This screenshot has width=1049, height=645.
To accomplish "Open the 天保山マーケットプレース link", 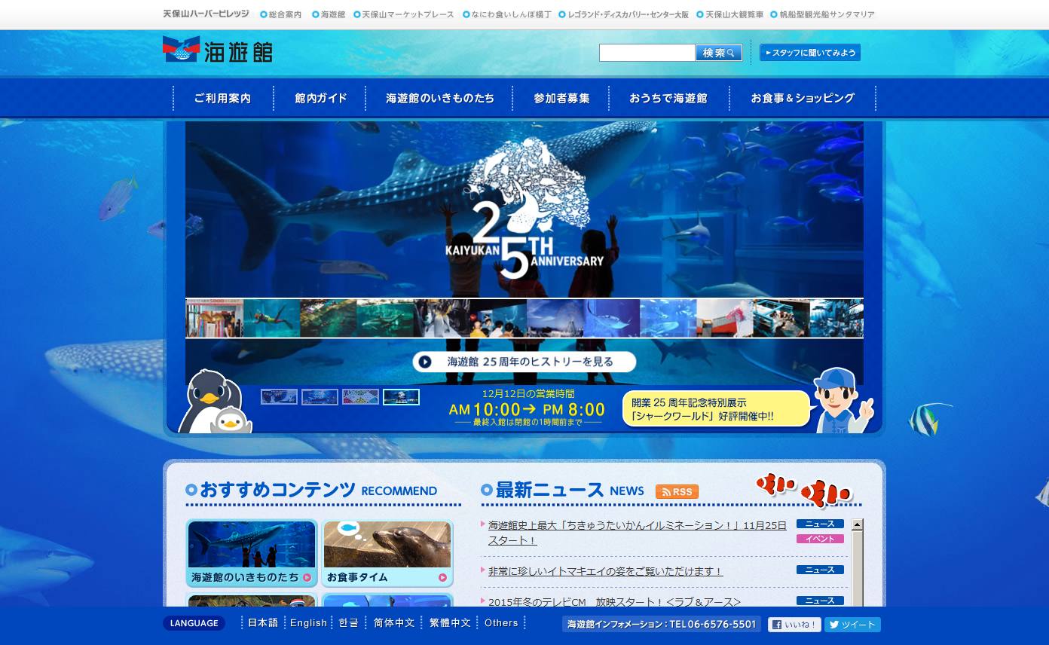I will [x=408, y=14].
